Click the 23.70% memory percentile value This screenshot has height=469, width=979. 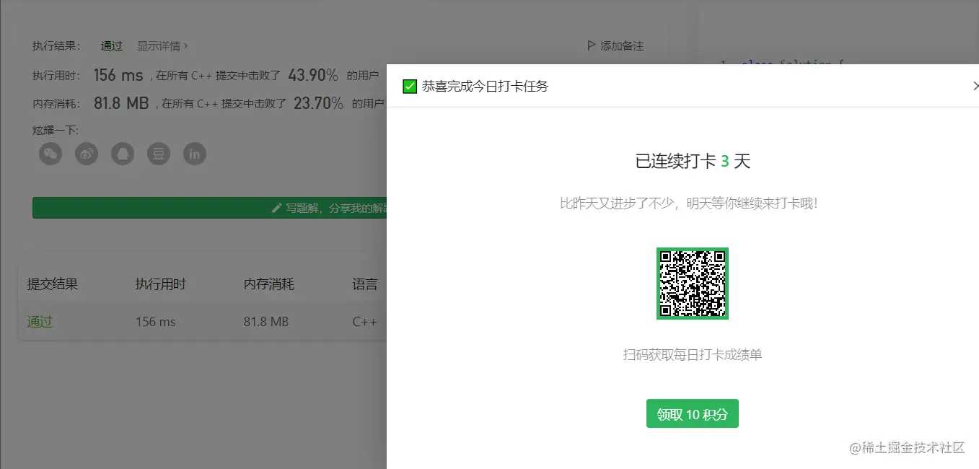tap(318, 103)
